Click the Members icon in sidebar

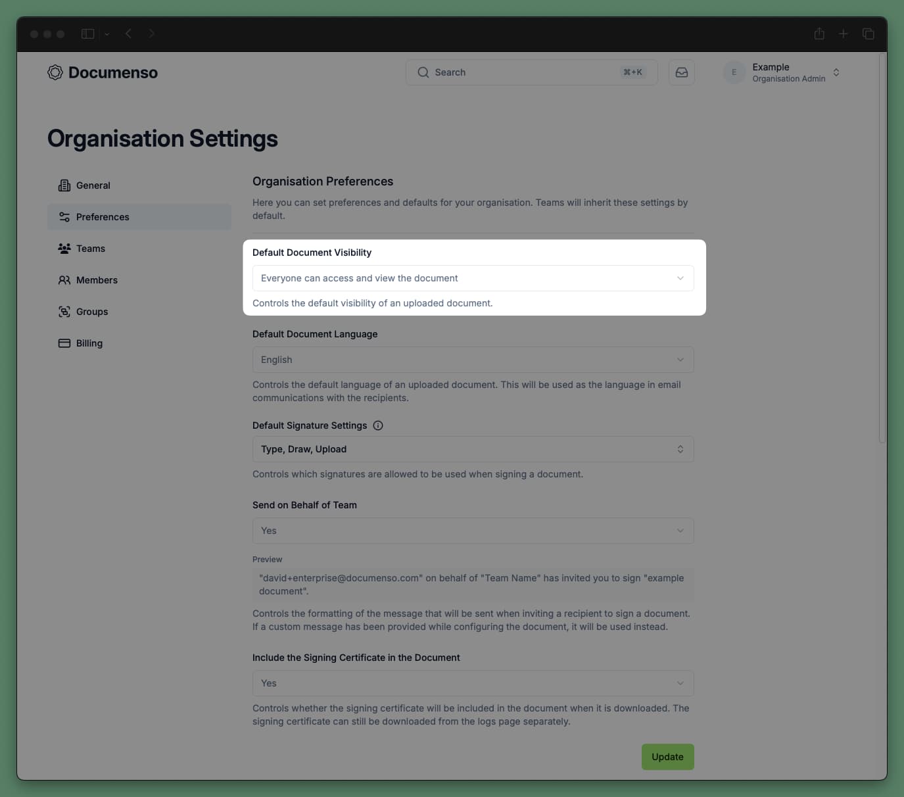click(x=64, y=279)
